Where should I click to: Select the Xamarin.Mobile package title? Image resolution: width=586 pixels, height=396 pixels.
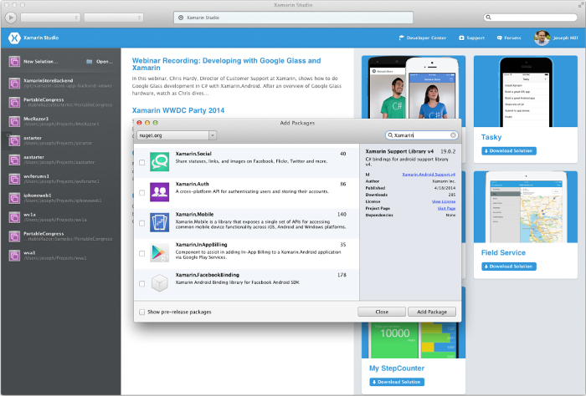[194, 215]
